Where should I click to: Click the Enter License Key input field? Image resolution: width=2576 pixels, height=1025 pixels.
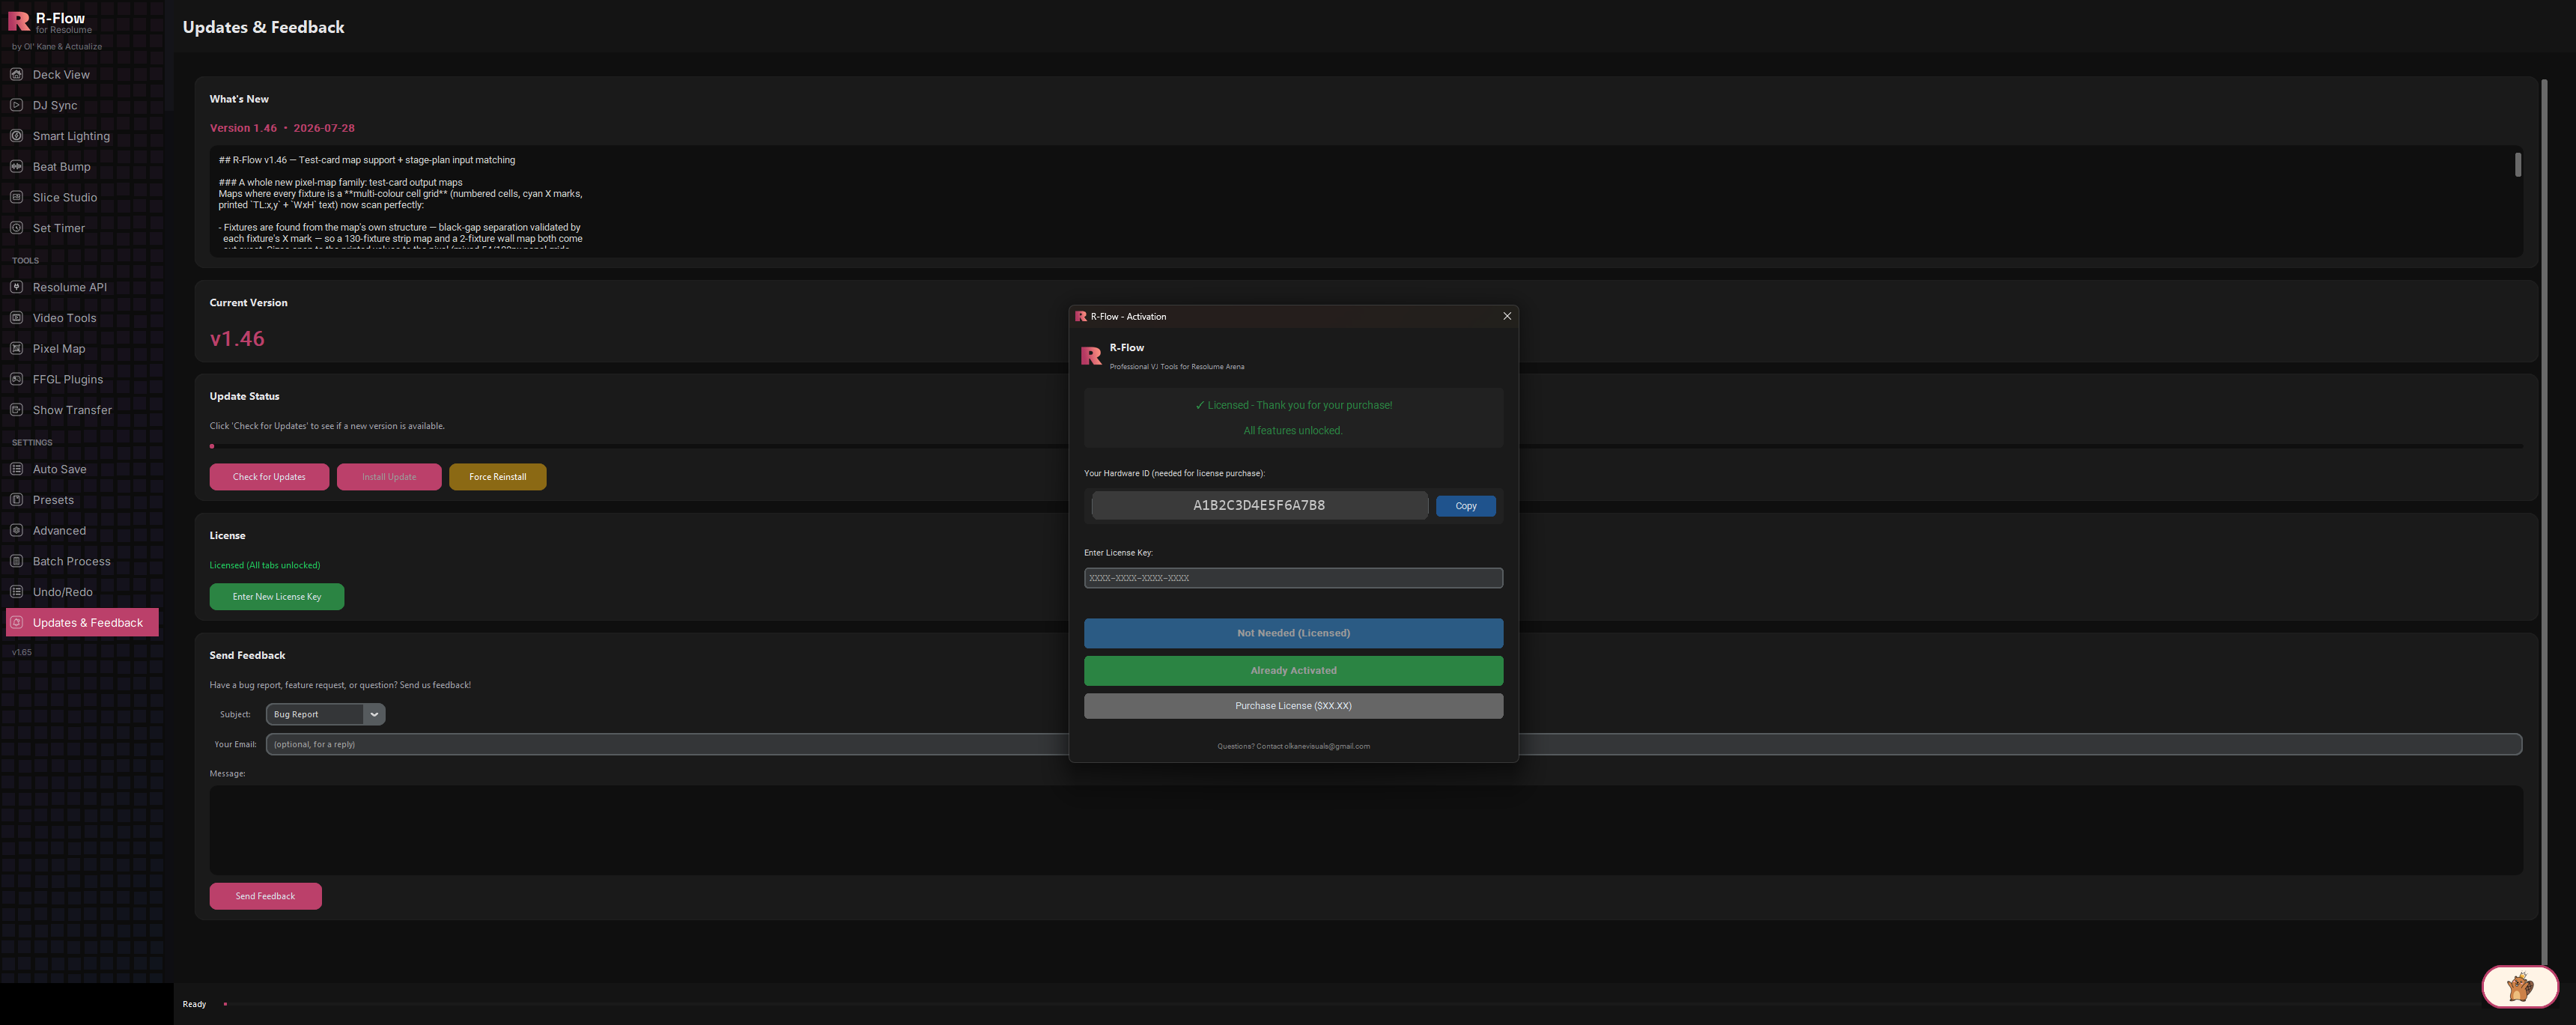tap(1293, 578)
